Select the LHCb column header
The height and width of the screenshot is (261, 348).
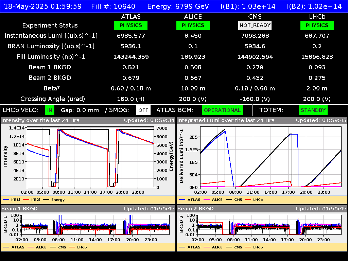pos(317,17)
